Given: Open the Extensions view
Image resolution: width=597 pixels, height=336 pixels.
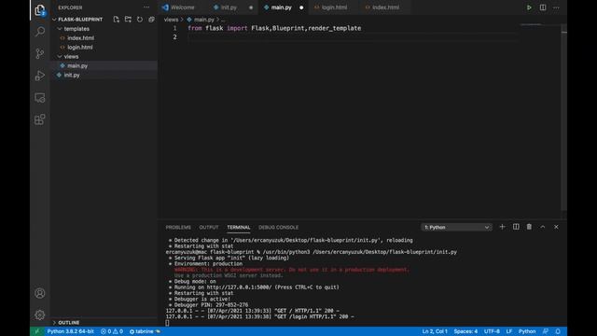Looking at the screenshot, I should coord(40,119).
